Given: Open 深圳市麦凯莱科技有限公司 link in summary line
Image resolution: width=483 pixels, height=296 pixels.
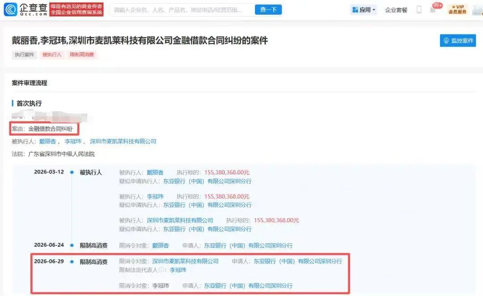Looking at the screenshot, I should (x=123, y=141).
